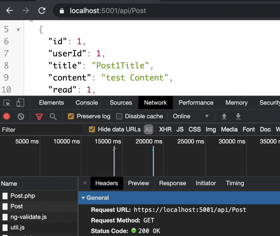This screenshot has height=236, width=280.
Task: Click the export HAR download arrow
Action: tap(238, 116)
